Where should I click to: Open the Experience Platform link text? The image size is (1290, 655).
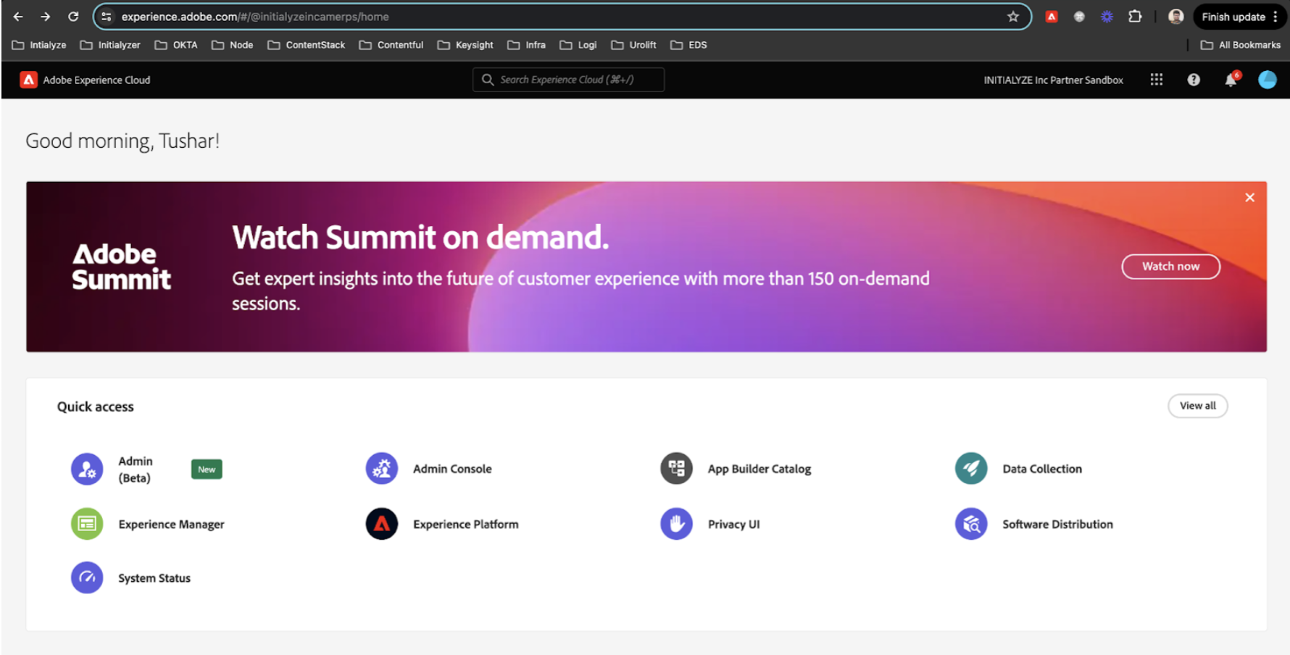[x=466, y=524]
